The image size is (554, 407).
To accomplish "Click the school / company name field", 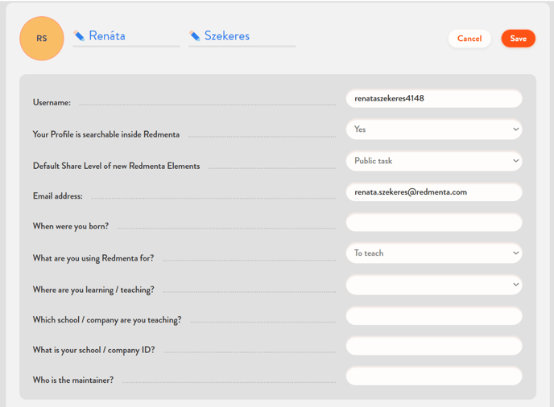I will 433,316.
